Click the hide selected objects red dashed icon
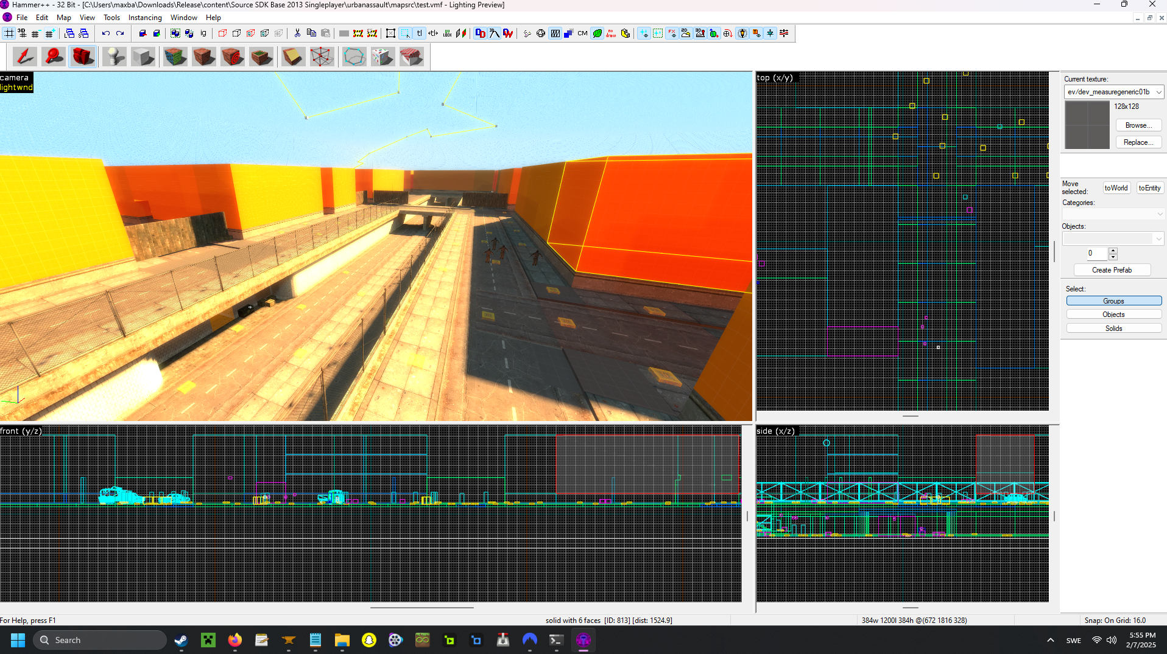The width and height of the screenshot is (1167, 654). coord(222,33)
